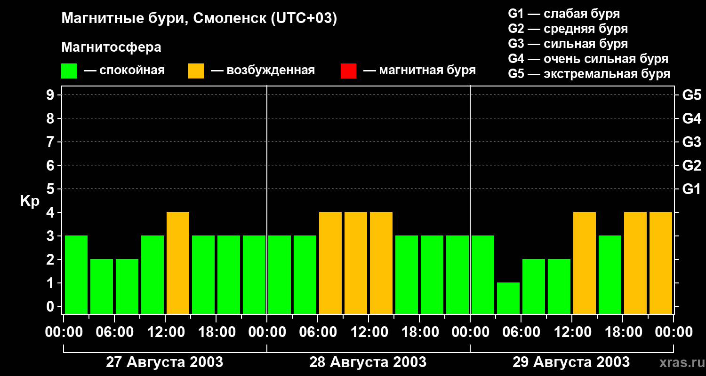Click the red 'магнитная буря' legend swatch
Screen dimensions: 706x376
coord(348,71)
